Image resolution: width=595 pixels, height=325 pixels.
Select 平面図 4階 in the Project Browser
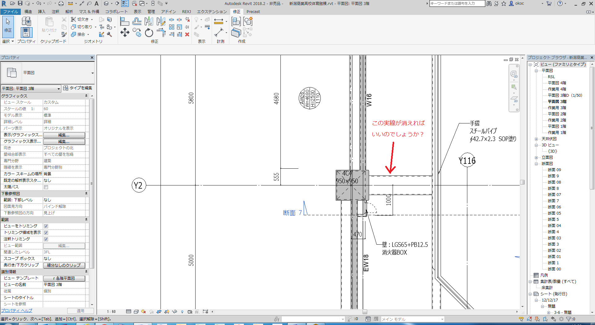(x=557, y=83)
